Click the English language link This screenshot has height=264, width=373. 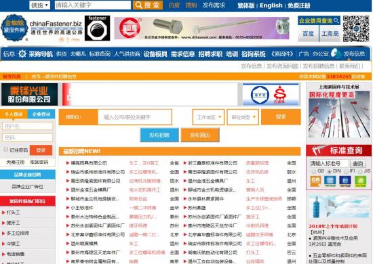(271, 5)
